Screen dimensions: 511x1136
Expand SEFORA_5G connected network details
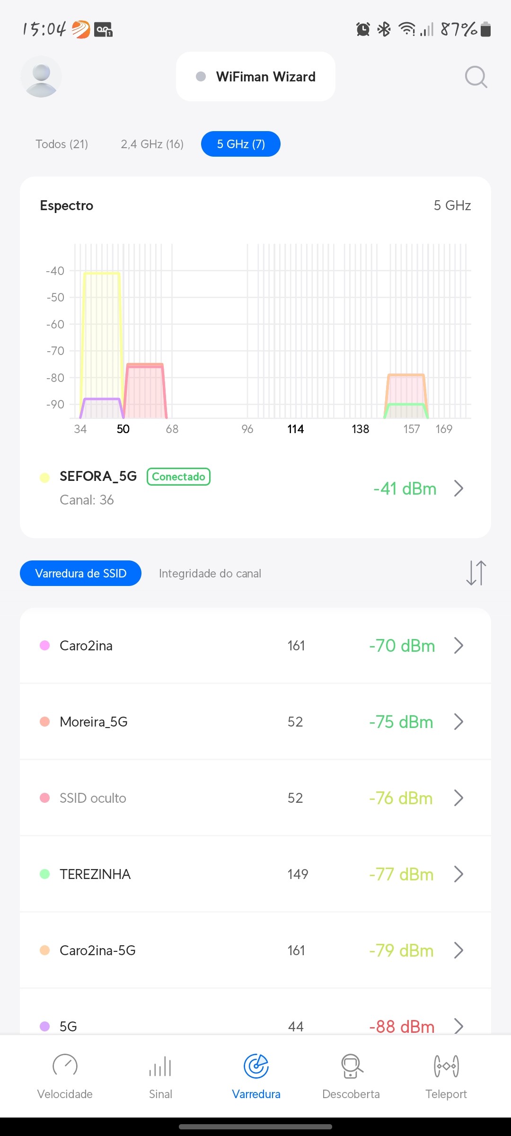(458, 488)
